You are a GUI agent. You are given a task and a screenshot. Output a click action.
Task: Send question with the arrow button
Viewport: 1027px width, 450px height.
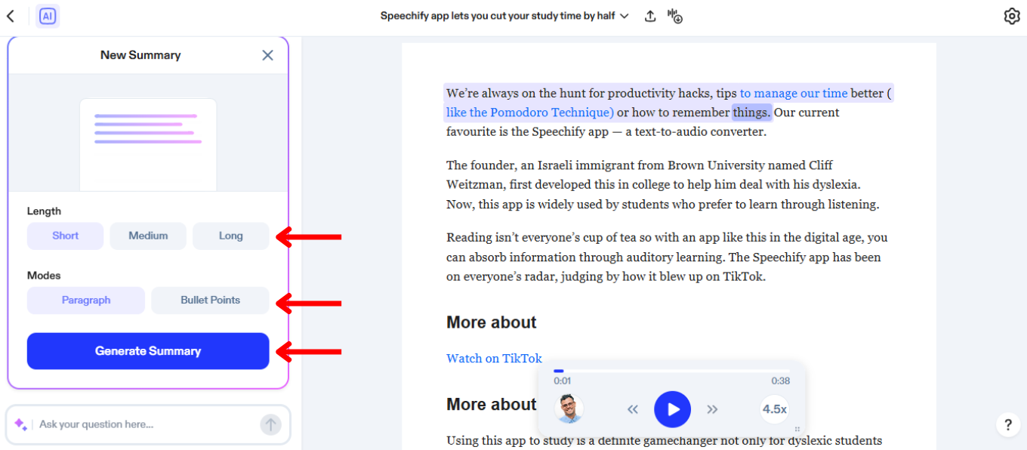click(x=270, y=424)
